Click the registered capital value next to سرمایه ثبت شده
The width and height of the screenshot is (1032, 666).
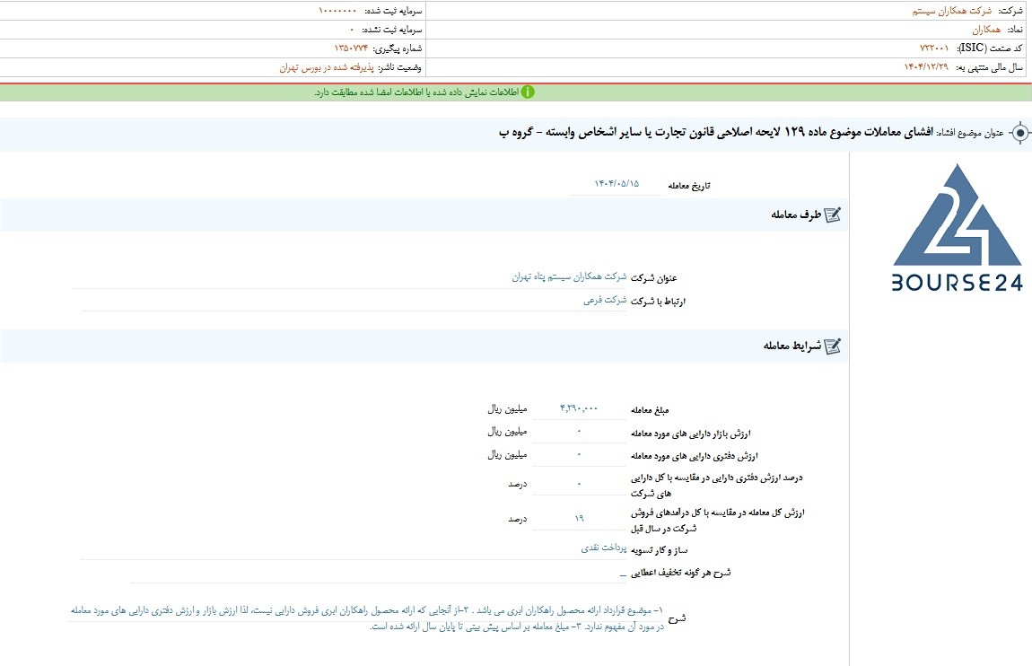coord(337,11)
